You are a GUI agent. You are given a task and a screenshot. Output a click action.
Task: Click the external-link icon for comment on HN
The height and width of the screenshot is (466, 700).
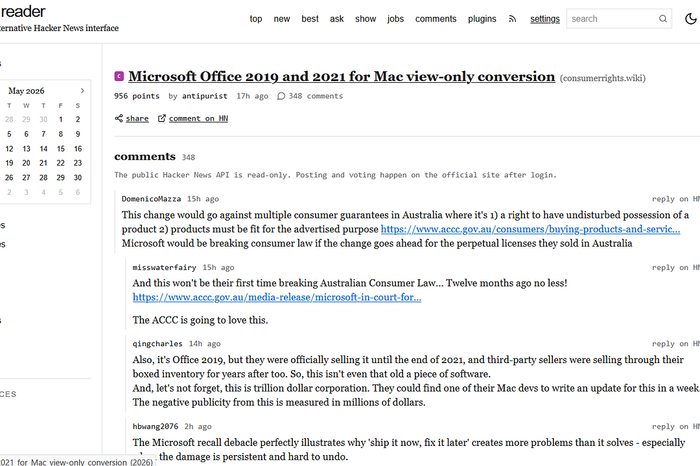tap(162, 118)
